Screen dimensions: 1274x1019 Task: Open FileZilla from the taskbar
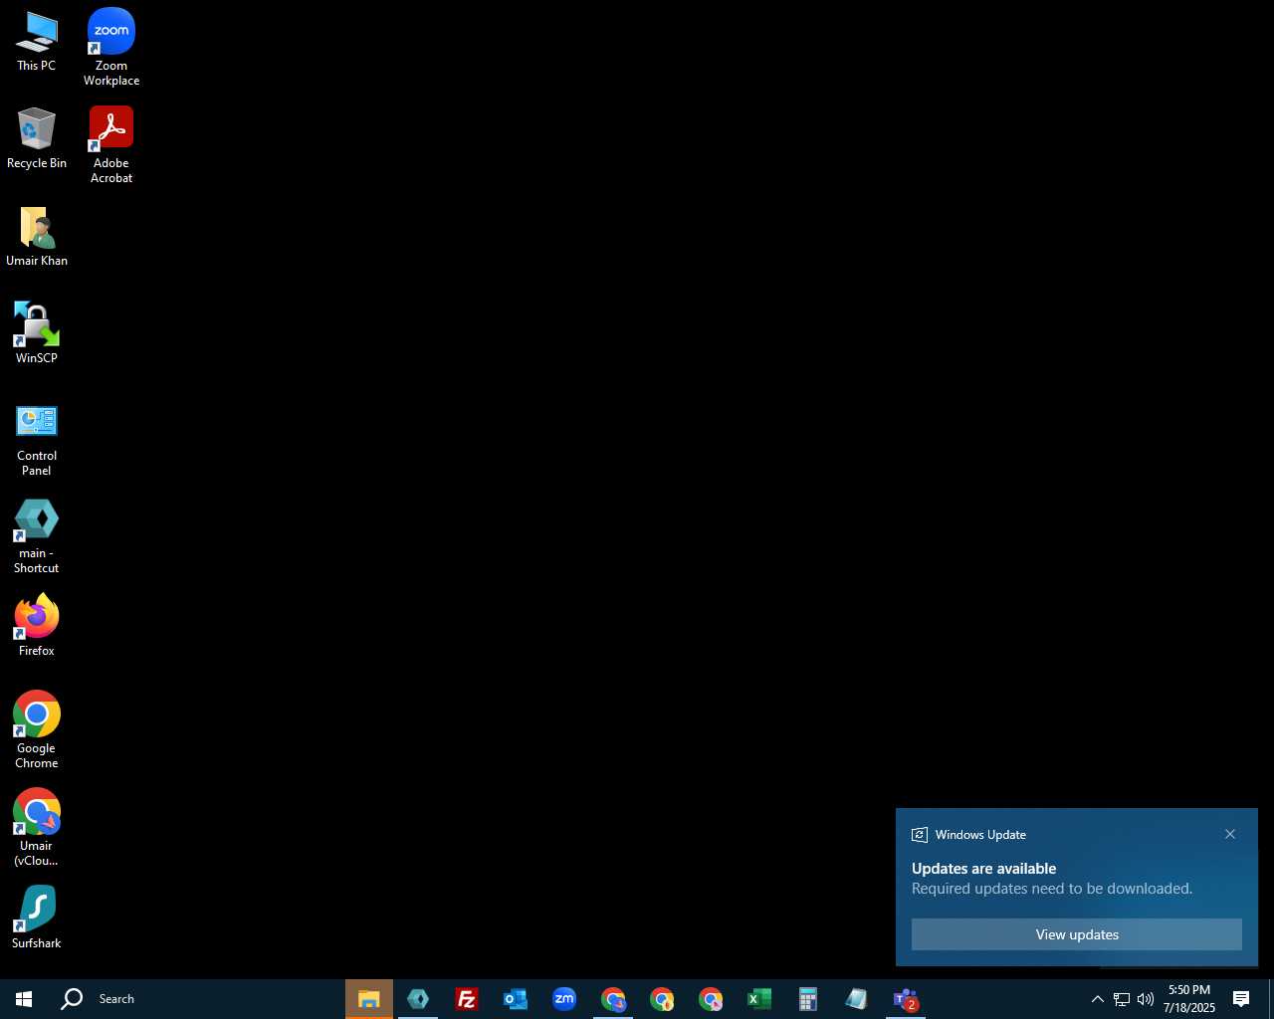467,999
